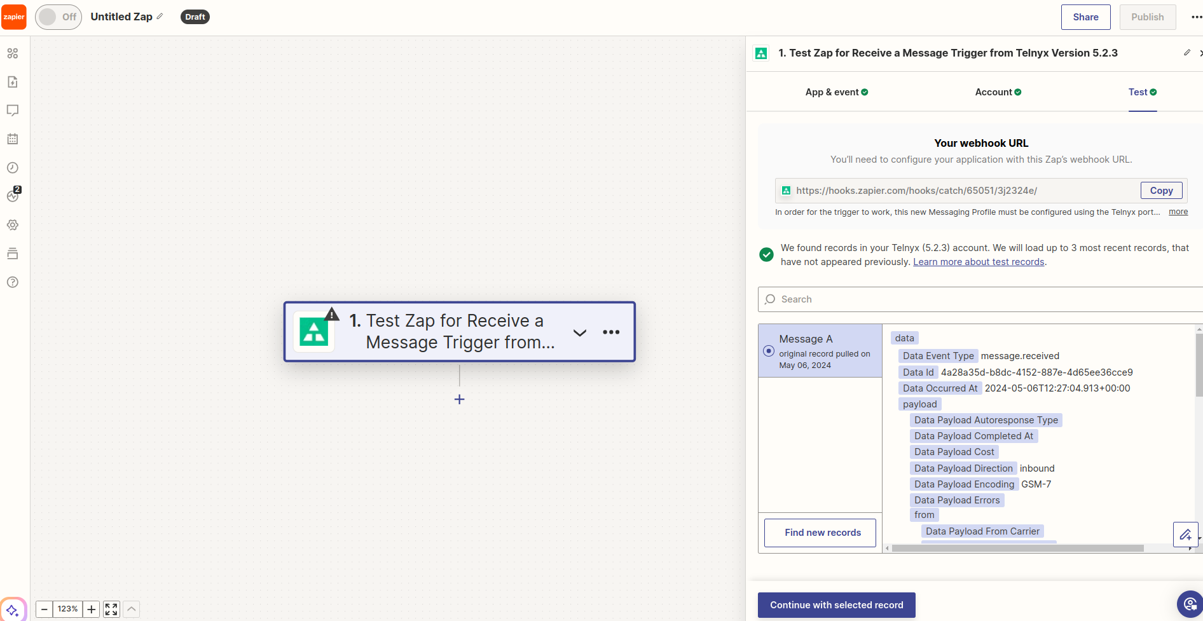
Task: Click the 'from' group label
Action: click(925, 515)
